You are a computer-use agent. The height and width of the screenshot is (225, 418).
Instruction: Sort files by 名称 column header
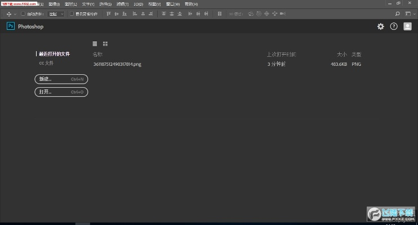pyautogui.click(x=97, y=55)
